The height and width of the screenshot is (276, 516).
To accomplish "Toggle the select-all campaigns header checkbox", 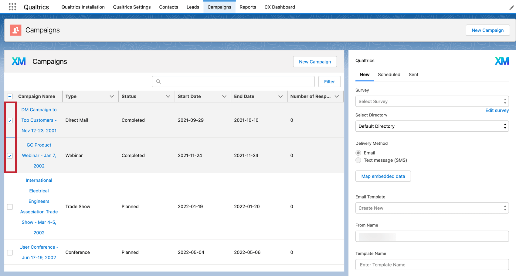I will (10, 96).
